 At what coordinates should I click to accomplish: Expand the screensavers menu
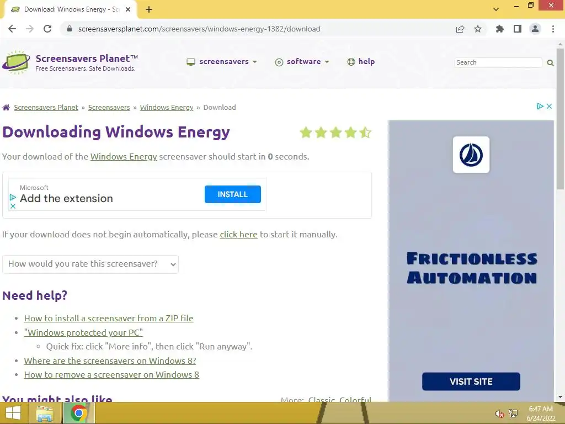coord(222,62)
